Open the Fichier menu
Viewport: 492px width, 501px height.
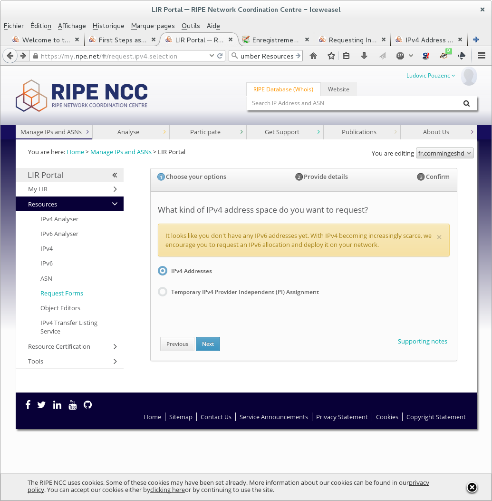tap(14, 26)
